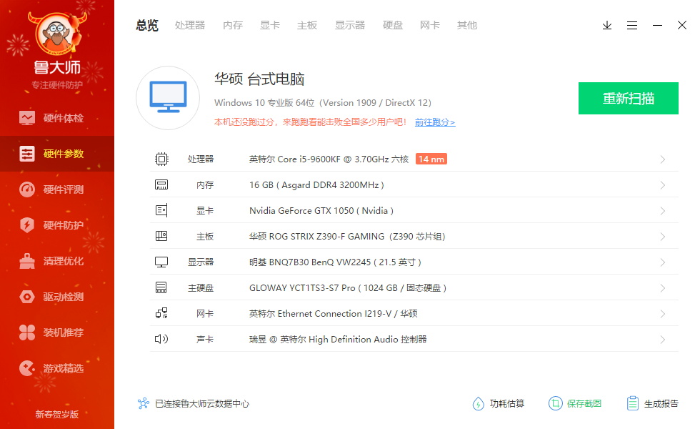Expand the 声卡 row chevron
The width and height of the screenshot is (700, 429).
tap(663, 340)
